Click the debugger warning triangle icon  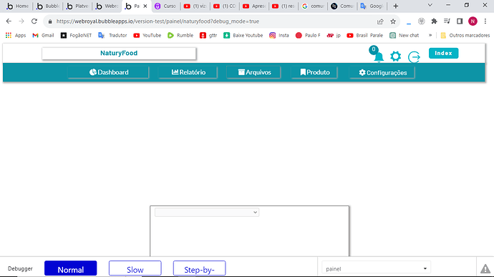[485, 268]
